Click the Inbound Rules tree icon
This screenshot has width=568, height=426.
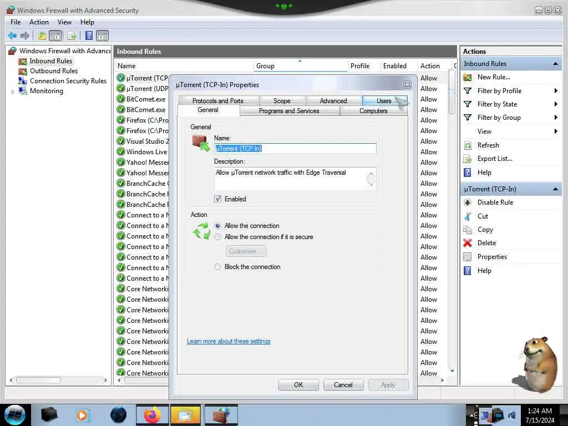coord(22,61)
